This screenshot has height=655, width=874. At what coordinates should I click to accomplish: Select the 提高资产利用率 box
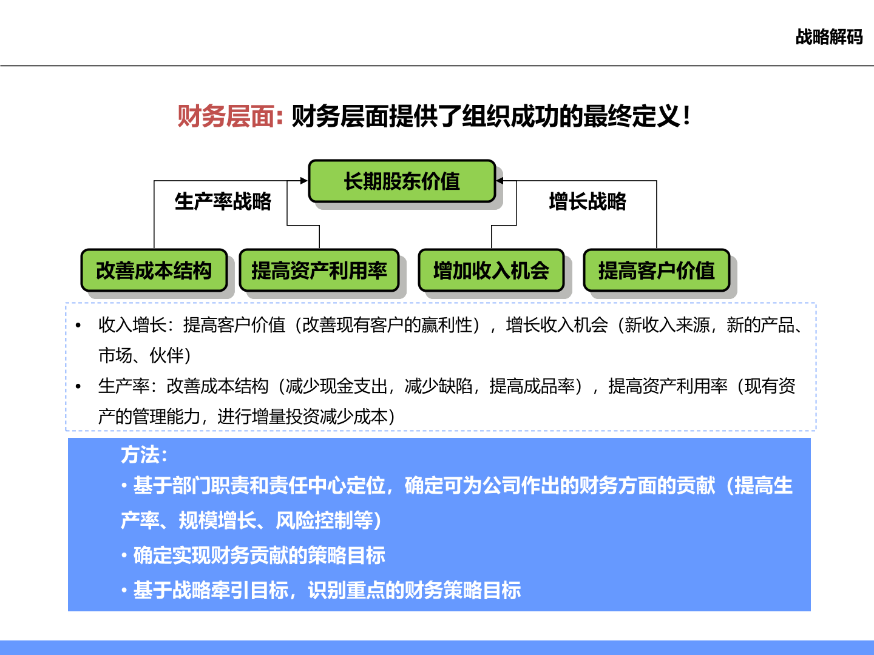(x=319, y=270)
